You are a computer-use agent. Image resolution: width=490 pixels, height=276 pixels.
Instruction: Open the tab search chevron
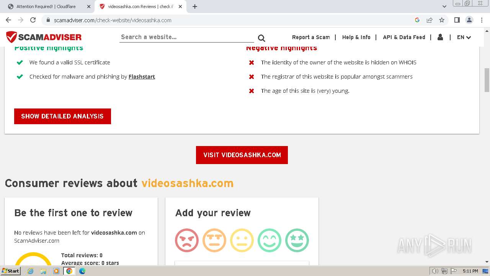coord(444,7)
